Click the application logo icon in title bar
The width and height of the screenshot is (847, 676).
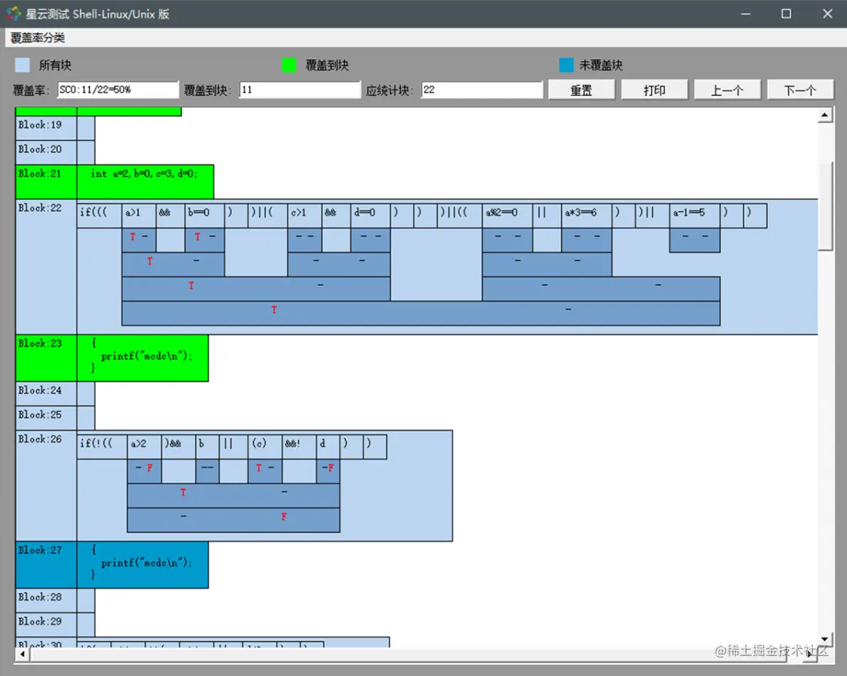tap(14, 14)
